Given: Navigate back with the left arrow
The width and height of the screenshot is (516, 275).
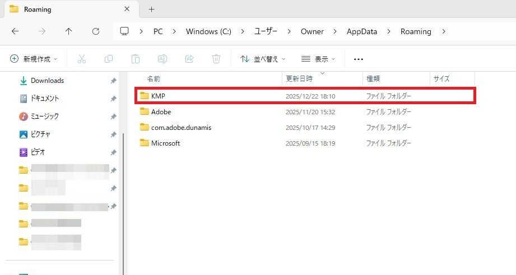Looking at the screenshot, I should 15,31.
